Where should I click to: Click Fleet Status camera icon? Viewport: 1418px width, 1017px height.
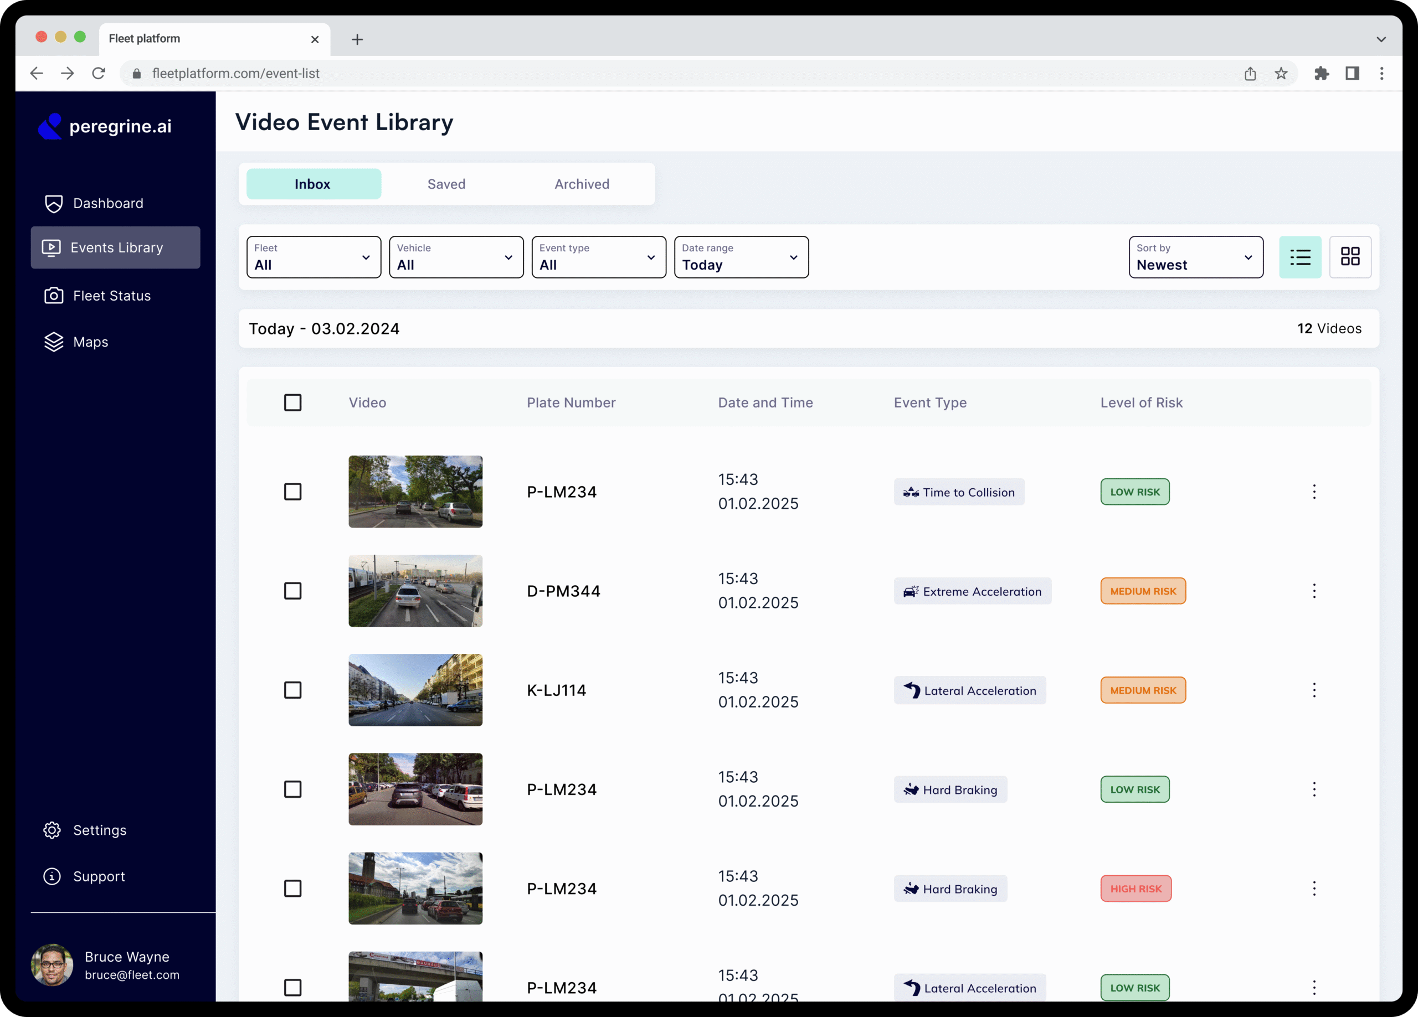(x=54, y=296)
